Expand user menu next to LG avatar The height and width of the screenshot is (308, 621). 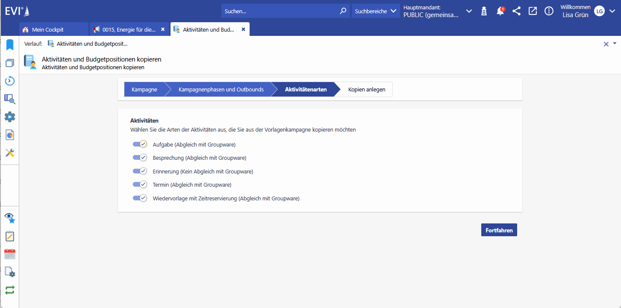tap(613, 12)
